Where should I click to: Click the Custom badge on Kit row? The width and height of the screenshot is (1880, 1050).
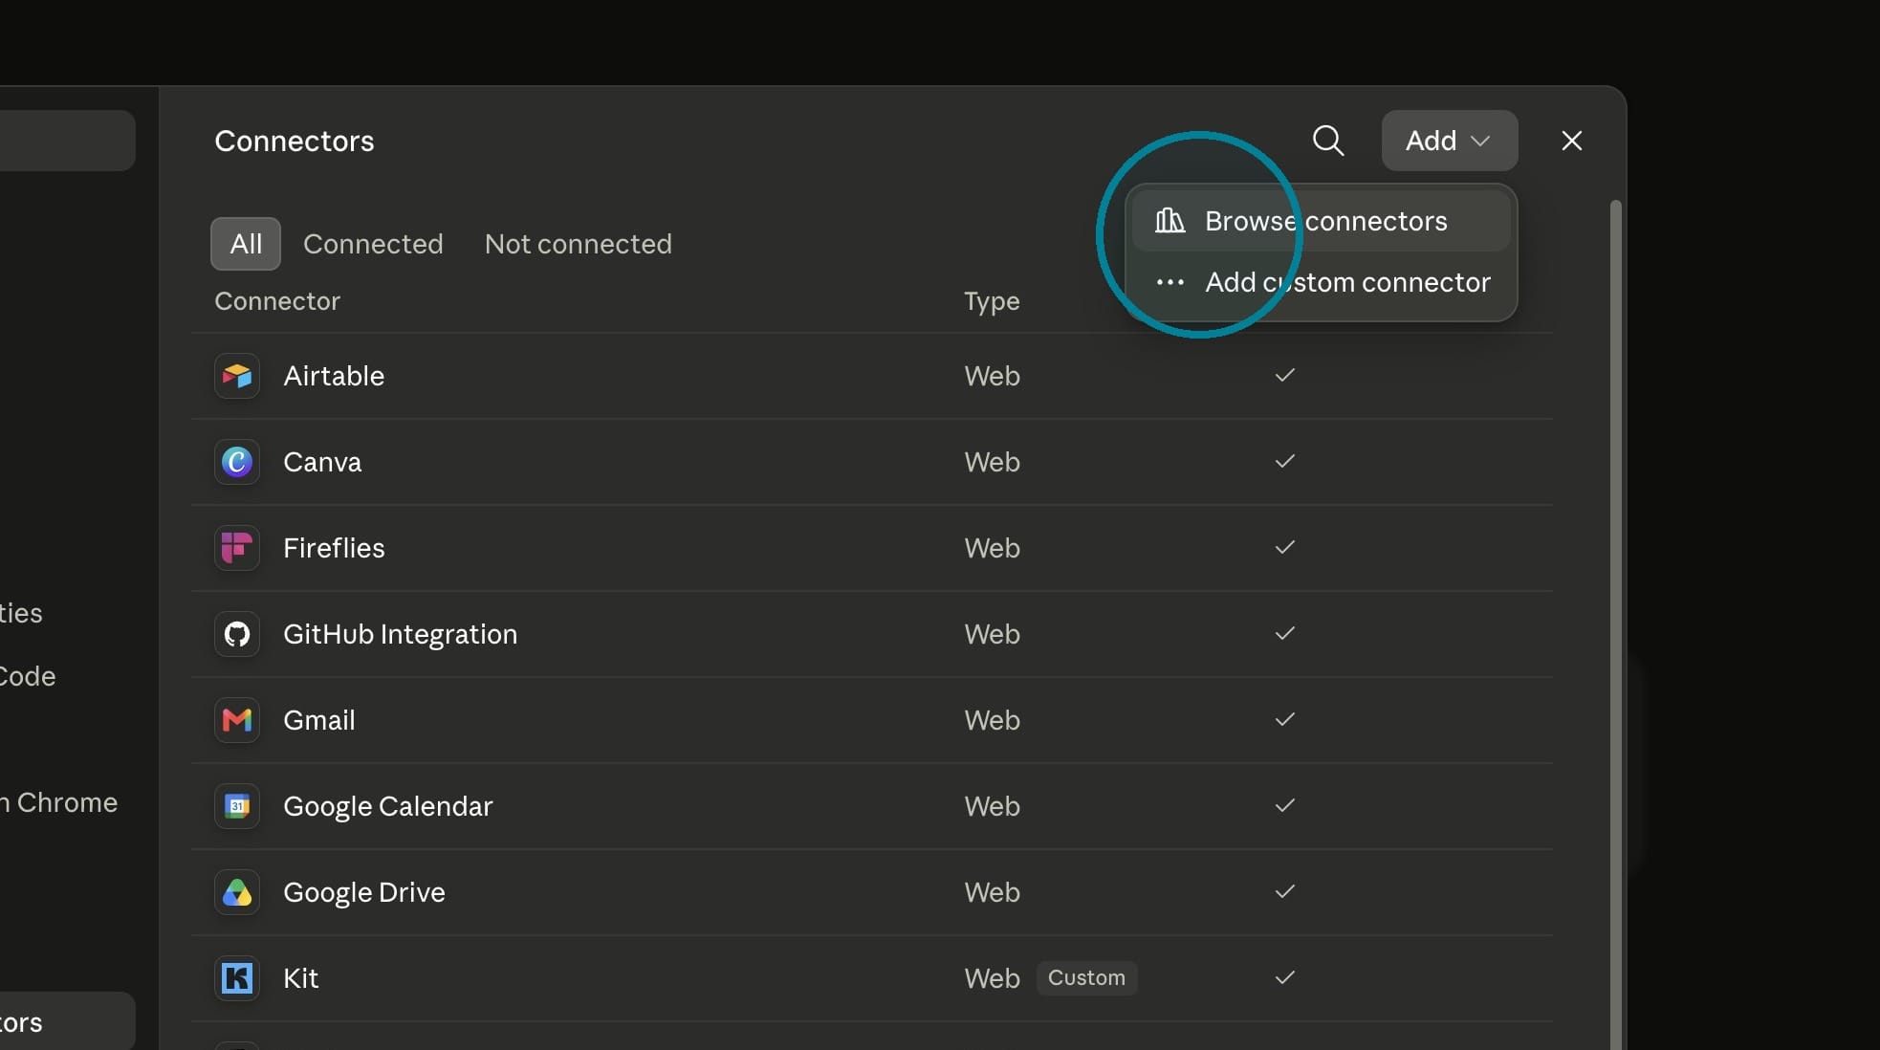(1086, 978)
